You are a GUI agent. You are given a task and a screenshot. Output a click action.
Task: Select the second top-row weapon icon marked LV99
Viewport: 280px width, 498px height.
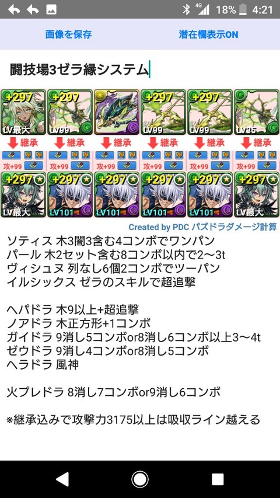pyautogui.click(x=70, y=112)
